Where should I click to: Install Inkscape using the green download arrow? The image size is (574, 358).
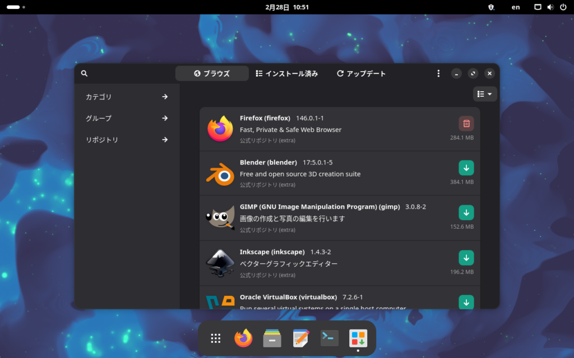click(466, 257)
